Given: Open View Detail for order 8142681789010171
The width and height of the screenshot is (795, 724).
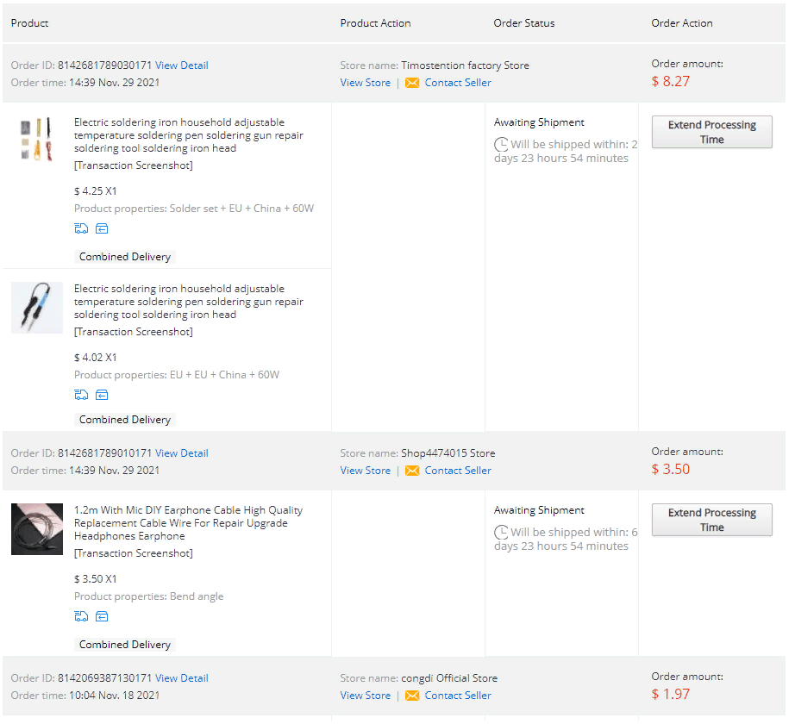Looking at the screenshot, I should click(x=181, y=453).
